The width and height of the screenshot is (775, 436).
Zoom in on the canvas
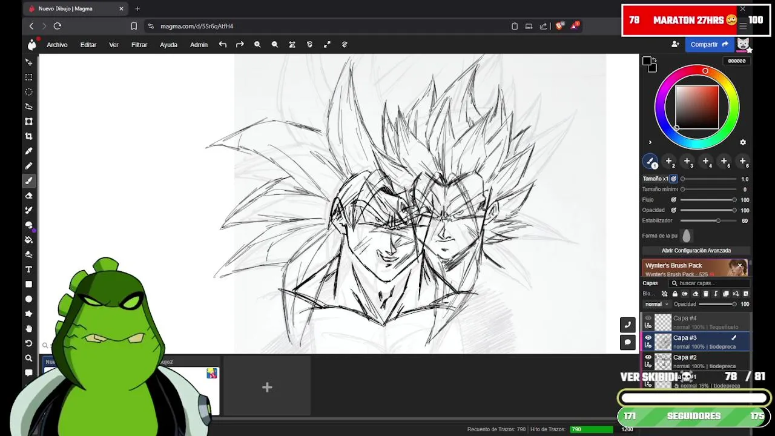click(x=257, y=44)
